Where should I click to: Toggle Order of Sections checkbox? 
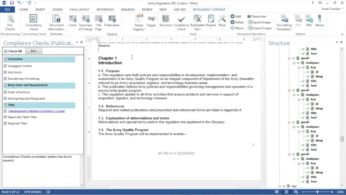(x=5, y=92)
